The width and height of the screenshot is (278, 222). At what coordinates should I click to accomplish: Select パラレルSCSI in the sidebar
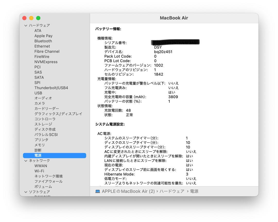point(46,135)
